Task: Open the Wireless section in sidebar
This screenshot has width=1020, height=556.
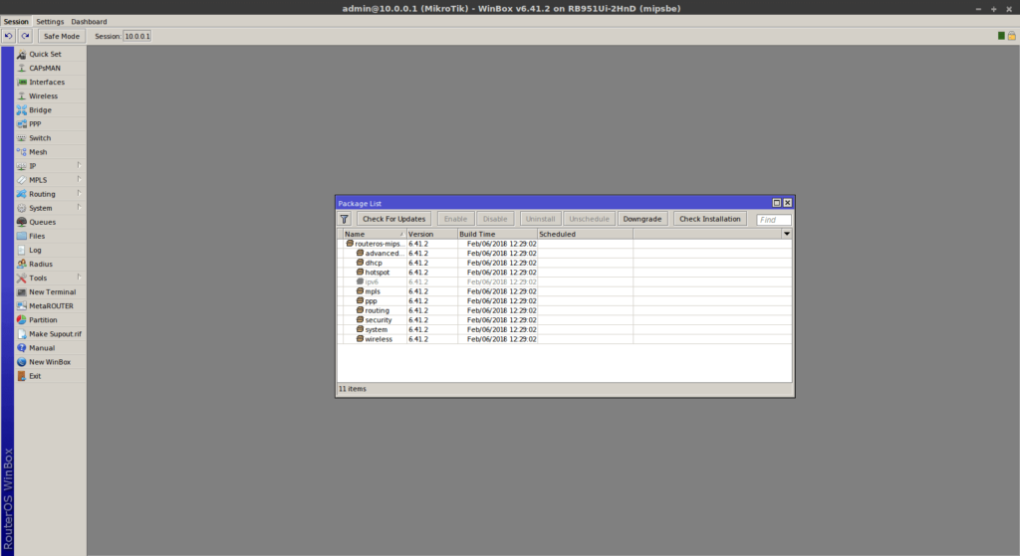Action: click(x=43, y=96)
